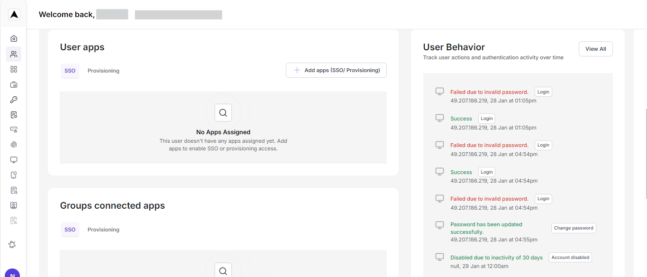The width and height of the screenshot is (647, 277).
Task: Select the Users icon in the sidebar
Action: (14, 54)
